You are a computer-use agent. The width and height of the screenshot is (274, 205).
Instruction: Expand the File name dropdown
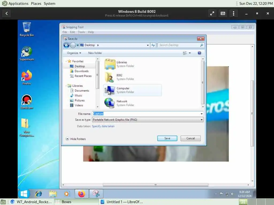click(x=202, y=114)
